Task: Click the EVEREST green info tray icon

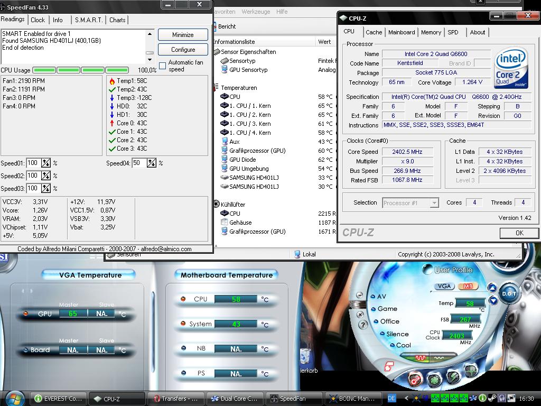Action: point(482,399)
